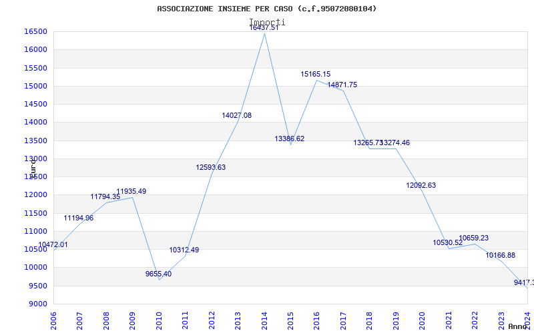Screen dimensions: 534x333
Task: Select the Importi legend heading
Action: [267, 22]
